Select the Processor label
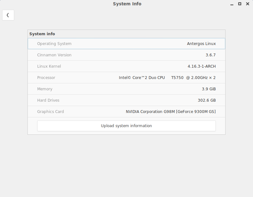 click(46, 78)
